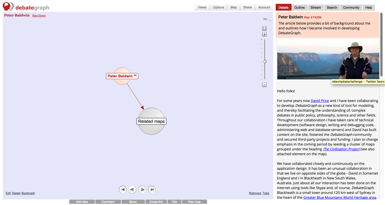The width and height of the screenshot is (385, 205).
Task: Click the play forward button
Action: tap(142, 189)
